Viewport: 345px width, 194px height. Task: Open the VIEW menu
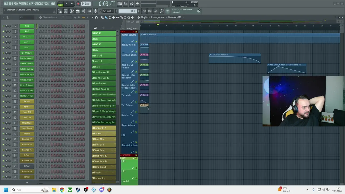(x=31, y=4)
